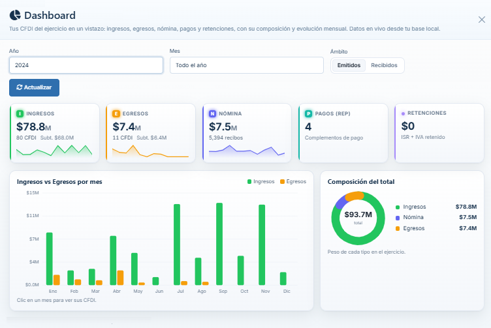
Task: Click the teal P icon on Pagos card
Action: pyautogui.click(x=308, y=113)
